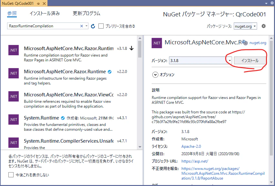Viewport: 275px width, 186px height.
Task: Click .NET icon of Microsoft.AspNetCore.Mvc.Razor.ViewCompilation
Action: coord(14,96)
